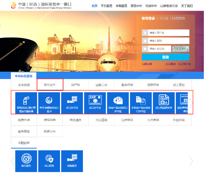Switch to the 陕西政务 login tab
204x173 pixels.
[178, 18]
